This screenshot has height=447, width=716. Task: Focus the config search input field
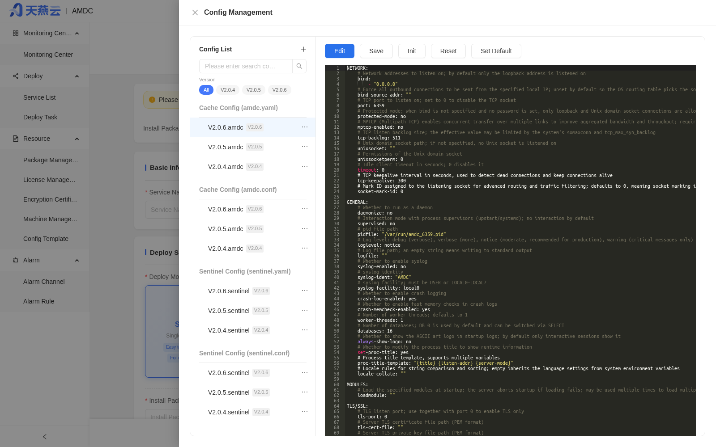pos(246,66)
